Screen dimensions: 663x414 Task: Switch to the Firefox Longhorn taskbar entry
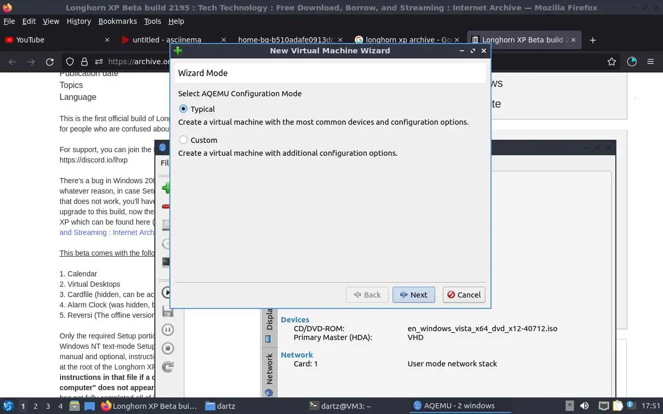click(149, 406)
